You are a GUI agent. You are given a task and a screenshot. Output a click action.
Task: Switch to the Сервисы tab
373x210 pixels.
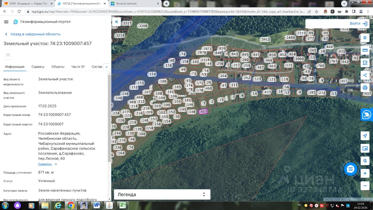[x=38, y=67]
